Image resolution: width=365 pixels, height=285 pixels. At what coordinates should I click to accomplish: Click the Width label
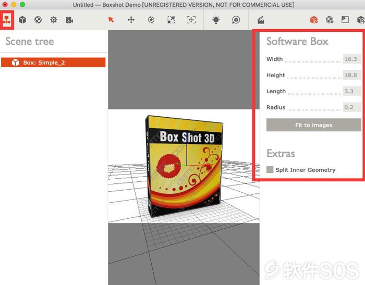[274, 59]
